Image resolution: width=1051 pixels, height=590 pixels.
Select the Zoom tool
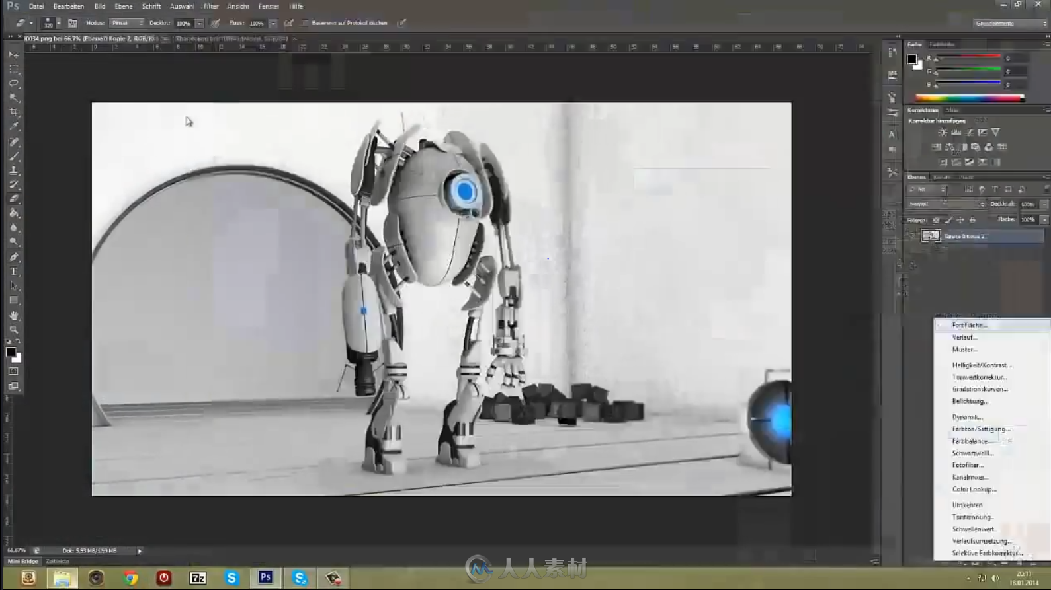(x=14, y=330)
